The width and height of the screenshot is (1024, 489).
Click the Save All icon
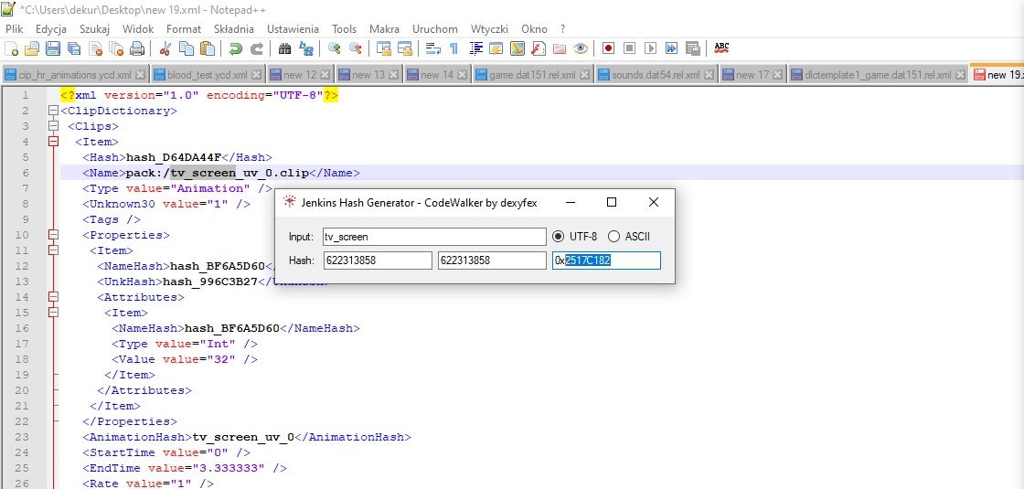pos(74,48)
